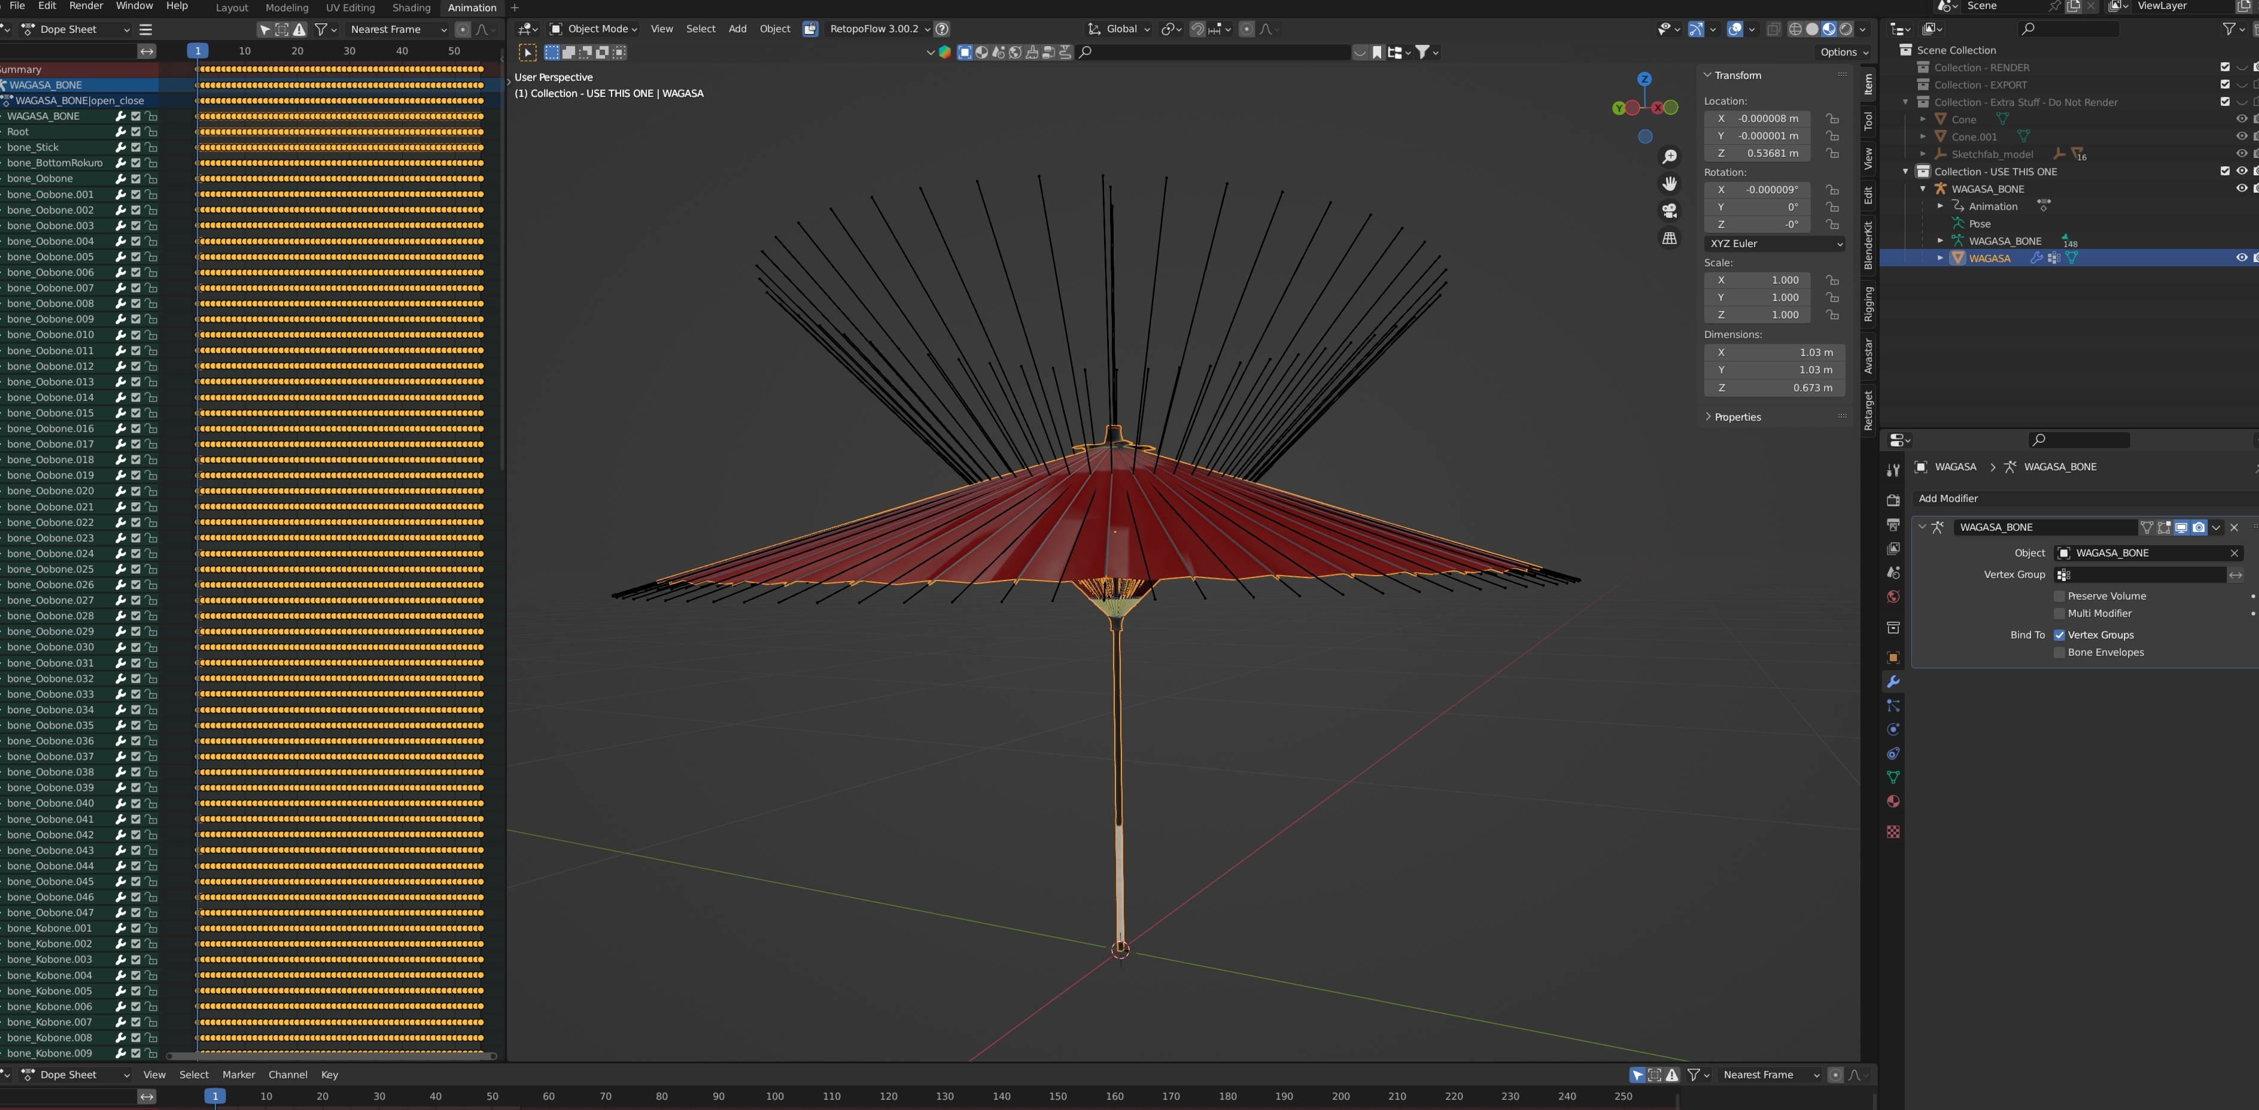Switch perspective/orthographic grid icon
Viewport: 2259px width, 1110px height.
(x=1670, y=239)
